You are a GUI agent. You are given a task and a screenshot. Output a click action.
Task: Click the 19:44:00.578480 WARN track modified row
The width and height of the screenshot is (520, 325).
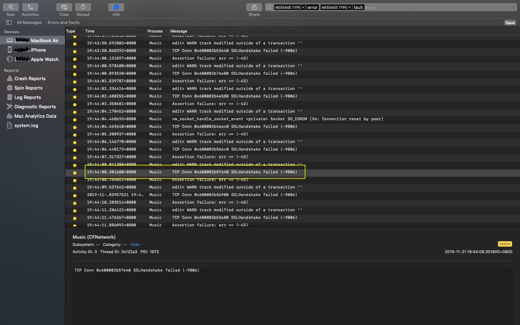(292, 66)
